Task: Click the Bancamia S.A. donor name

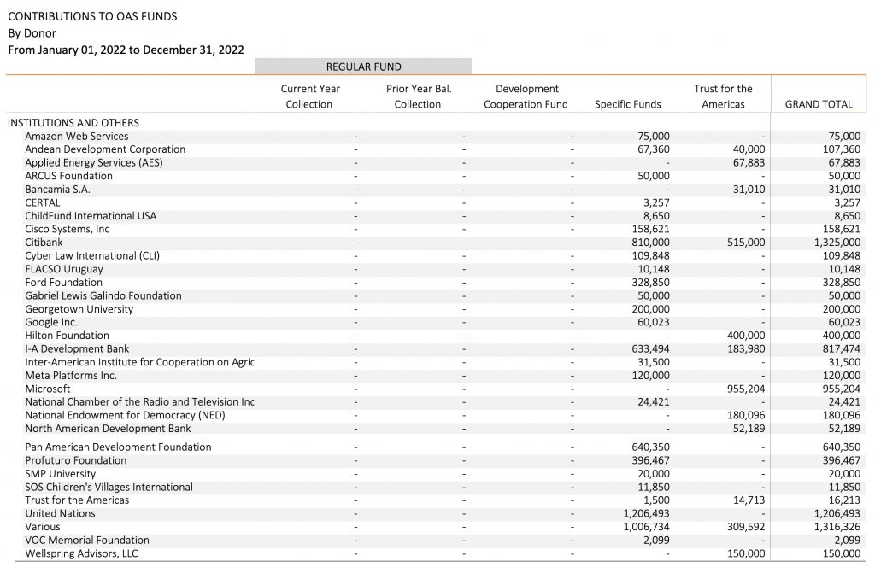Action: click(57, 189)
